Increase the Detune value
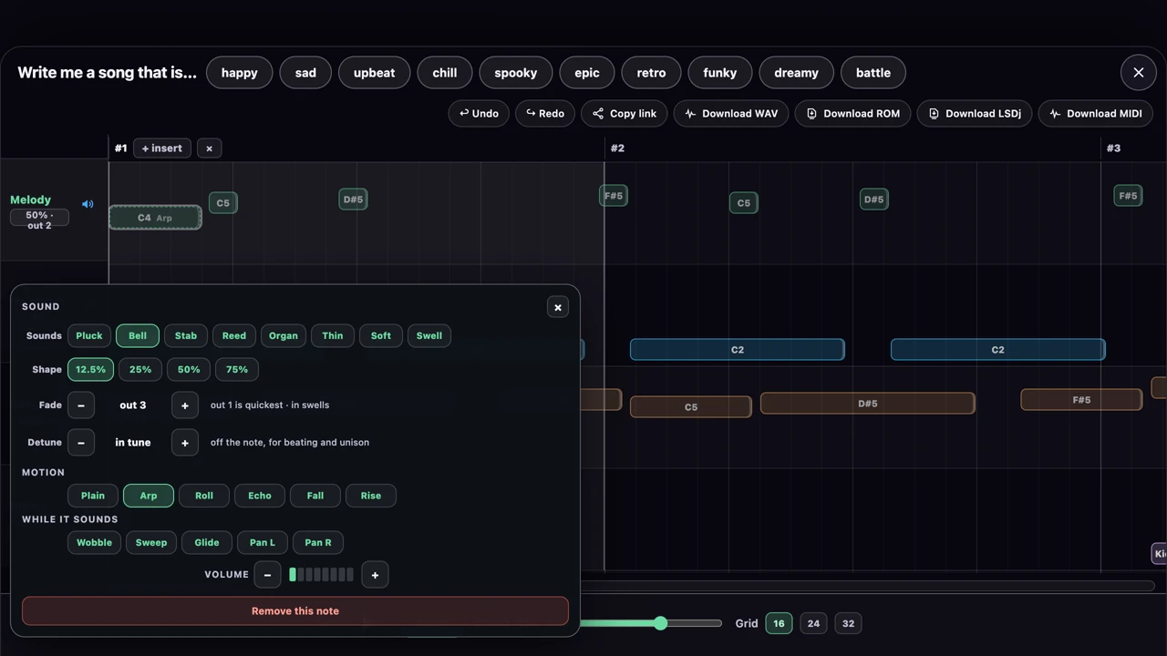 (185, 443)
